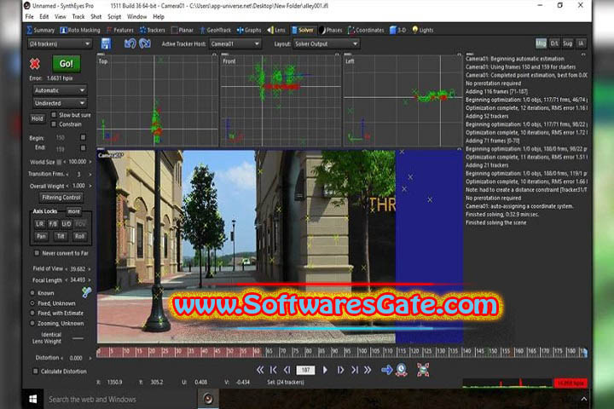The image size is (614, 409).
Task: Toggle the Roll axis lock
Action: (80, 236)
